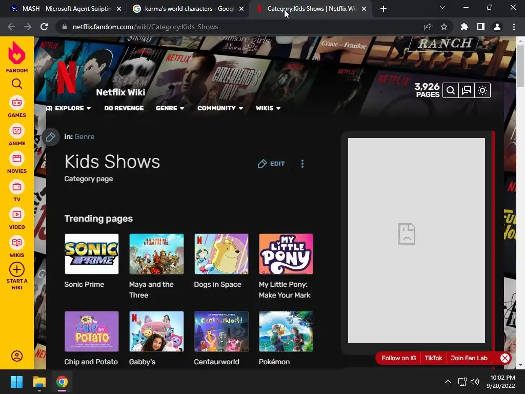Click the wiki search magnifier button
This screenshot has width=525, height=394.
(450, 90)
